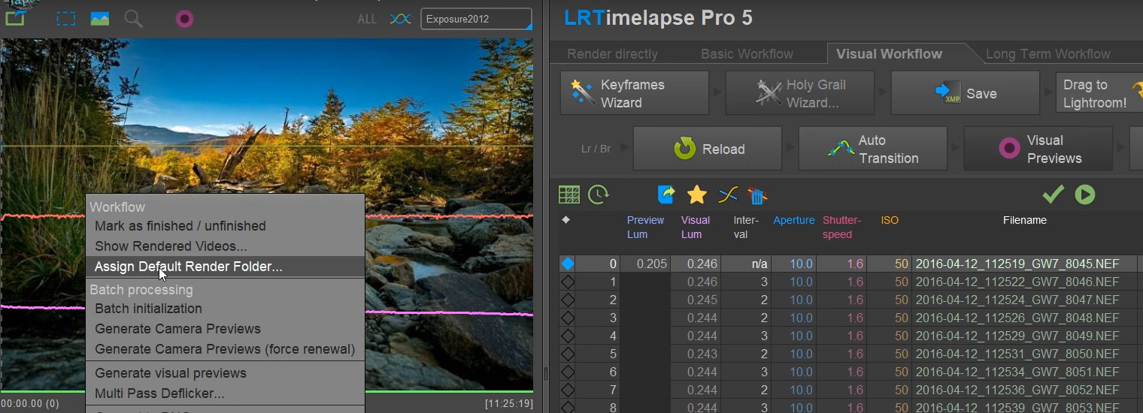1143x413 pixels.
Task: Toggle keyframe diamond on row 0
Action: pos(568,264)
